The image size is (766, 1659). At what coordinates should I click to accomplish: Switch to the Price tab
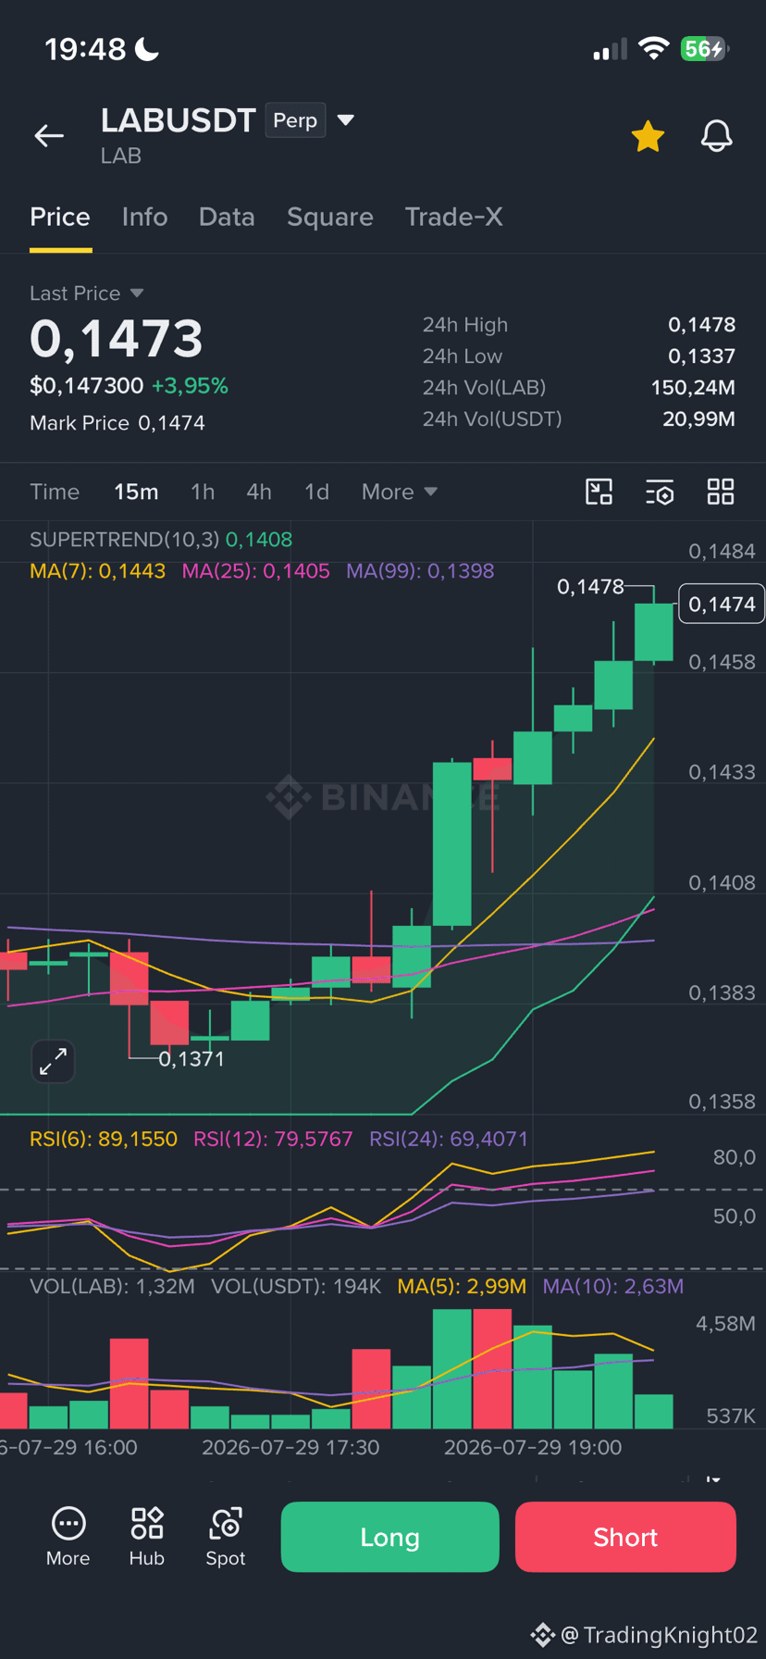pyautogui.click(x=60, y=217)
